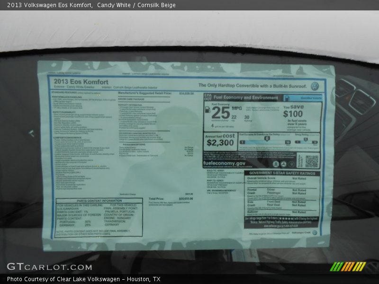Screen dimensions: 379x284
Task: Select the 2013 Eos Komfort heading
Action: [x=81, y=82]
